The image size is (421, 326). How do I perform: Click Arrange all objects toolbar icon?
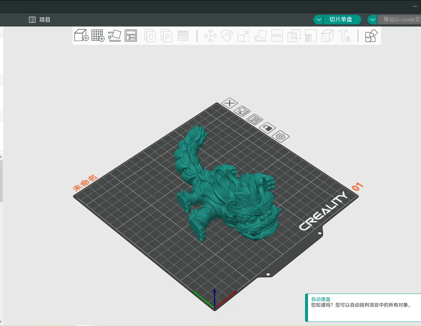[x=131, y=36]
